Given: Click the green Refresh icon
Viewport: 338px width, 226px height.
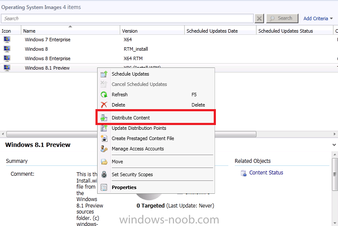Looking at the screenshot, I should tap(104, 95).
